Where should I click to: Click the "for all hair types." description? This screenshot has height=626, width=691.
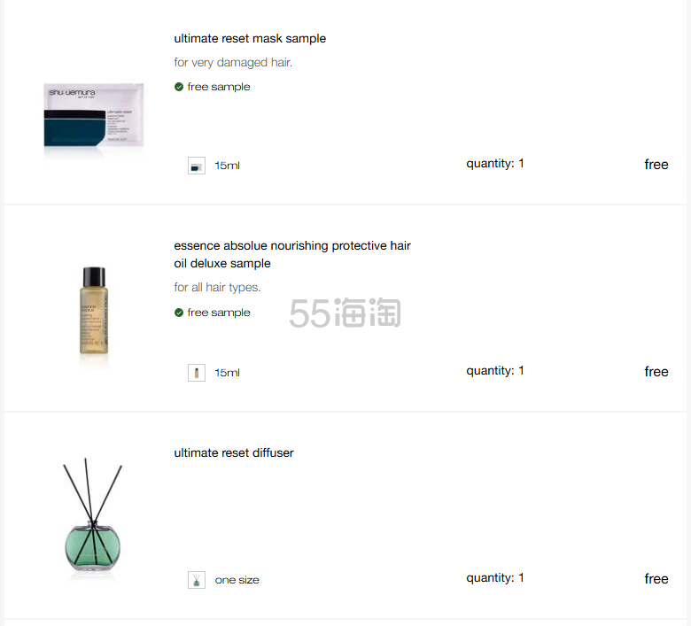tap(217, 288)
